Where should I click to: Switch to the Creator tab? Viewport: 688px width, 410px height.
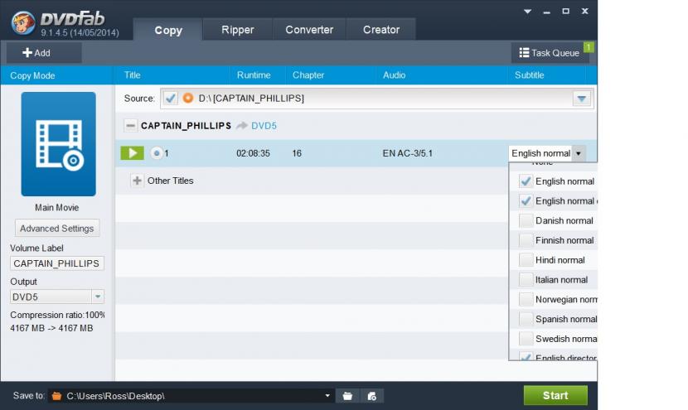(x=380, y=29)
